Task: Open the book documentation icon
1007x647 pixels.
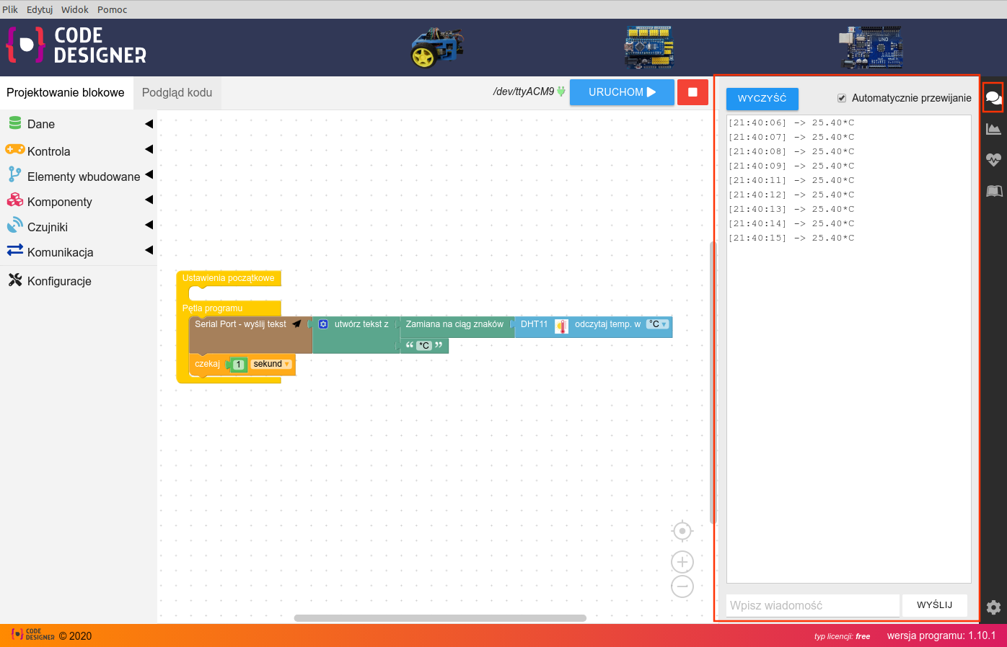Action: click(x=993, y=191)
